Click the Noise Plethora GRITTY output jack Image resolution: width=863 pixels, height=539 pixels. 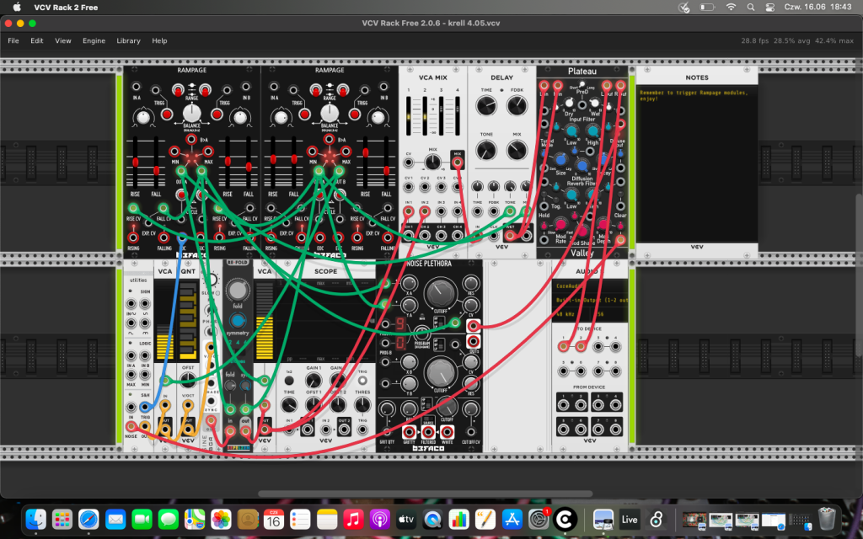tap(409, 432)
